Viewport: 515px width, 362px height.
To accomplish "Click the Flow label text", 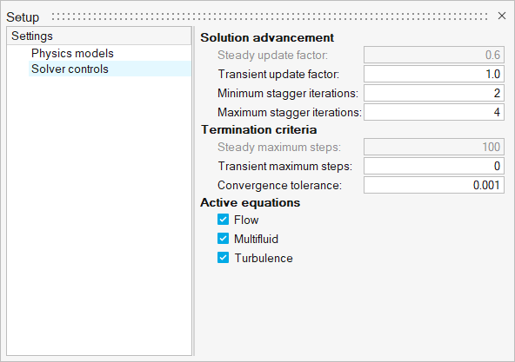I will 246,220.
